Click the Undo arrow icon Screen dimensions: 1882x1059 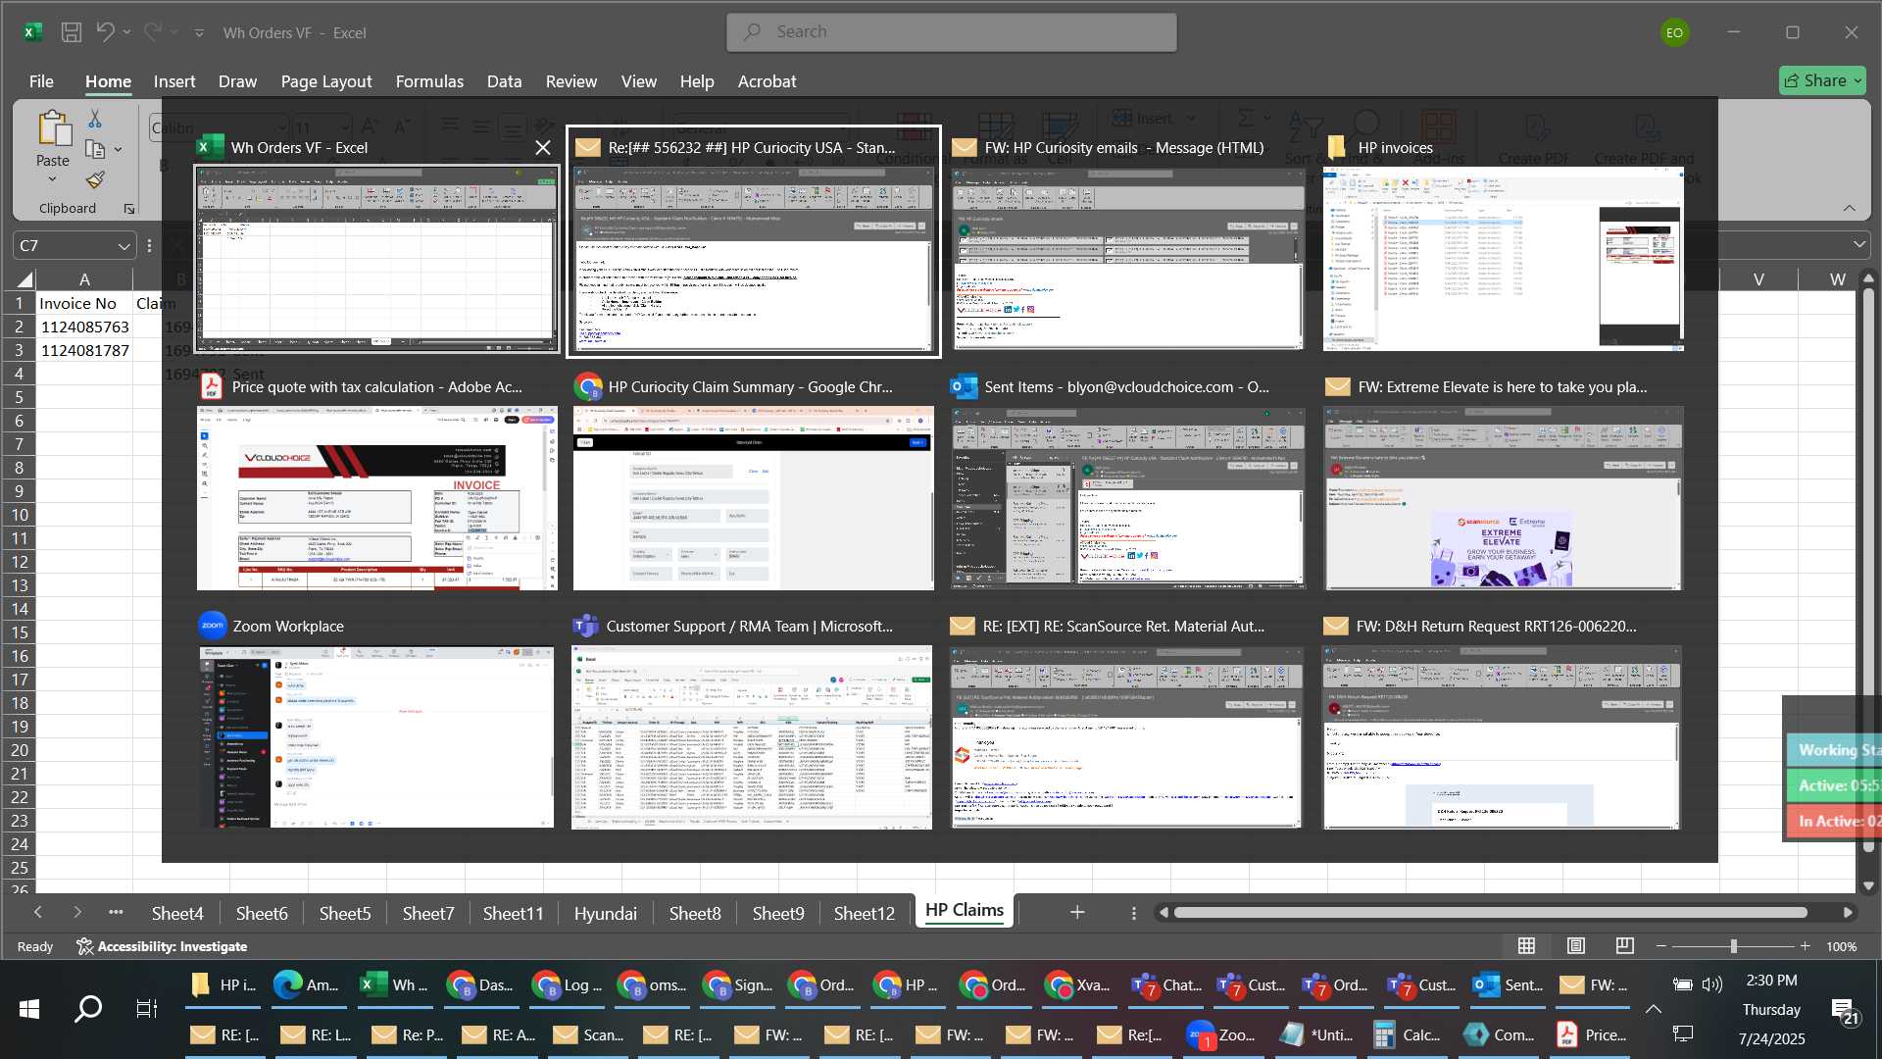105,32
